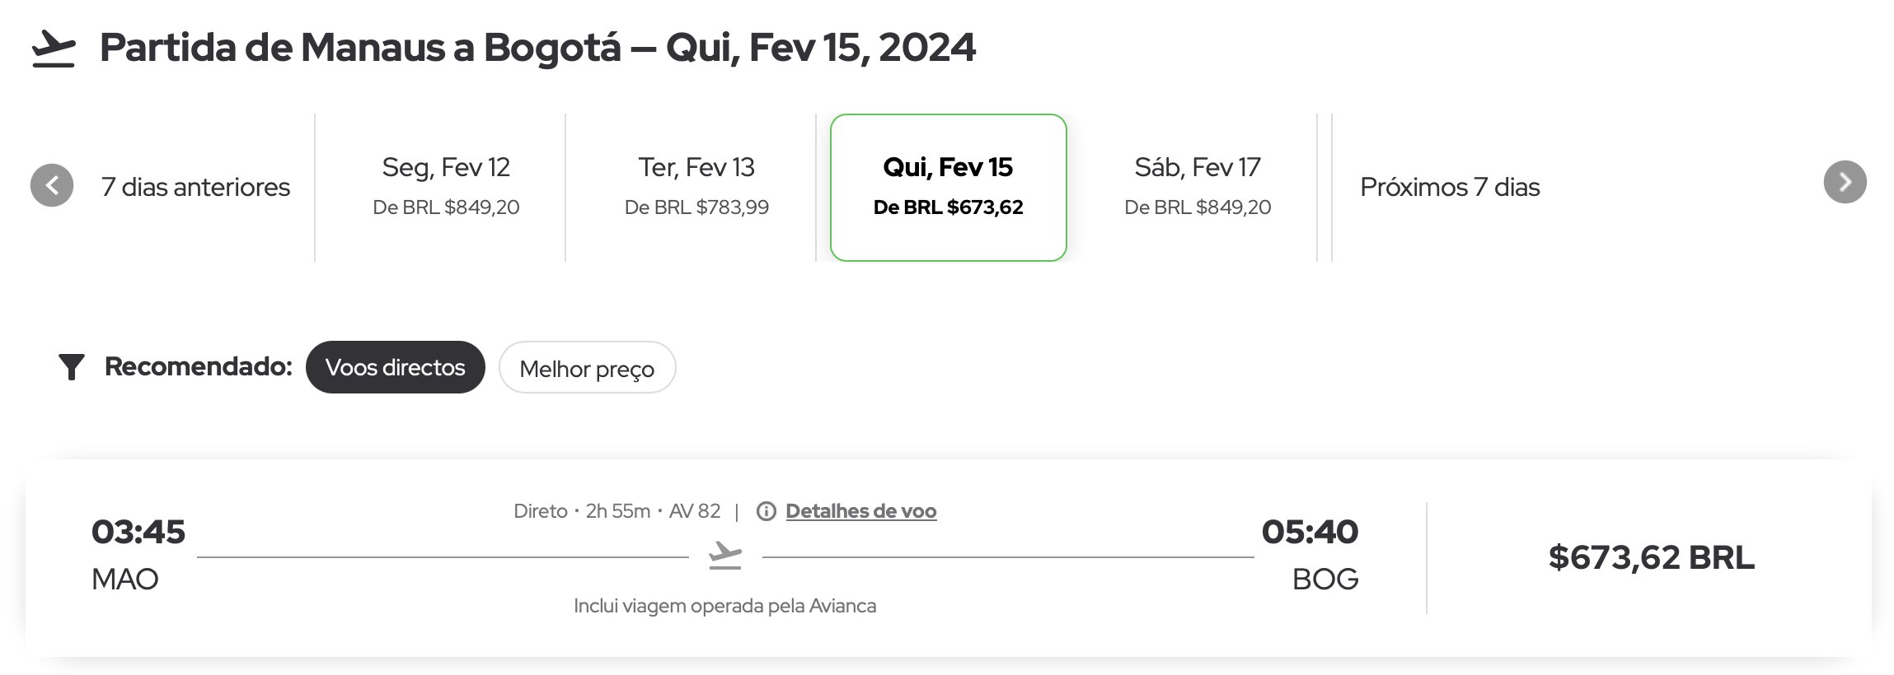Toggle the Voos directos filter
Viewport: 1894px width, 675px height.
[x=396, y=367]
